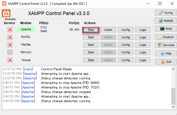
Task: Toggle the Tomcat service checkbox
Action: click(10, 60)
